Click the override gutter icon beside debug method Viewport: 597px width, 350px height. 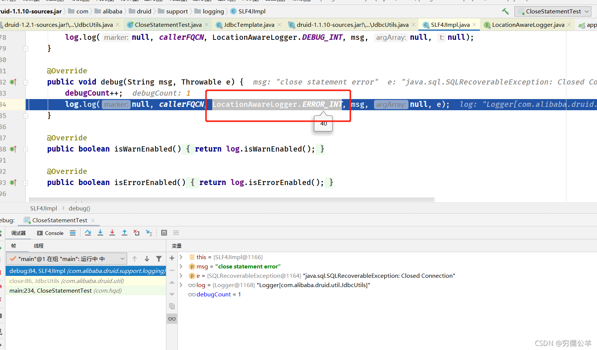click(13, 82)
